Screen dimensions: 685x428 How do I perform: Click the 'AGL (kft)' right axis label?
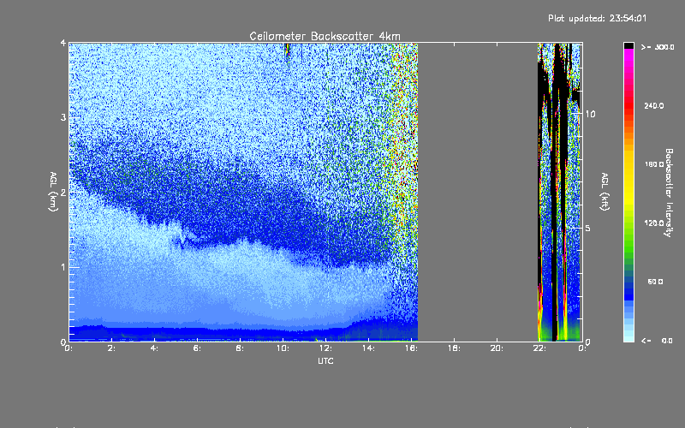pyautogui.click(x=605, y=192)
